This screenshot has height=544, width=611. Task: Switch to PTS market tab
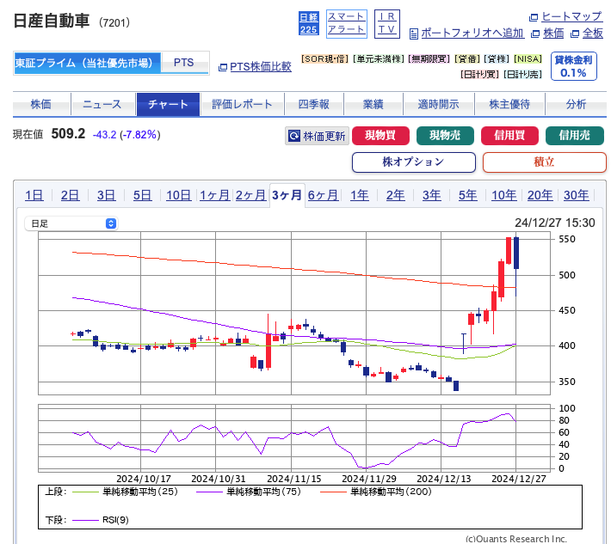184,63
